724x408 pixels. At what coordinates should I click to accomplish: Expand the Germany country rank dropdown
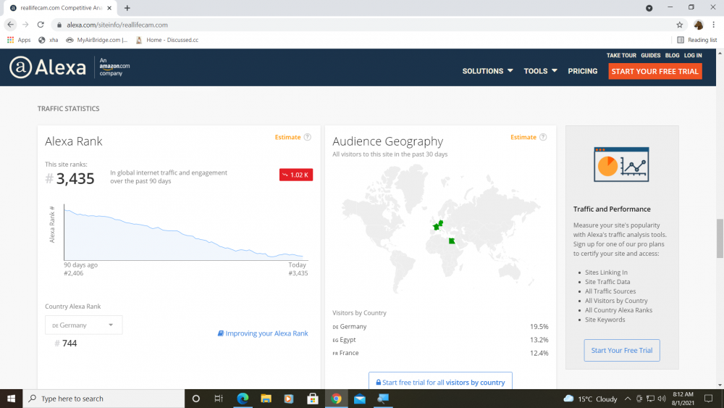coord(83,325)
